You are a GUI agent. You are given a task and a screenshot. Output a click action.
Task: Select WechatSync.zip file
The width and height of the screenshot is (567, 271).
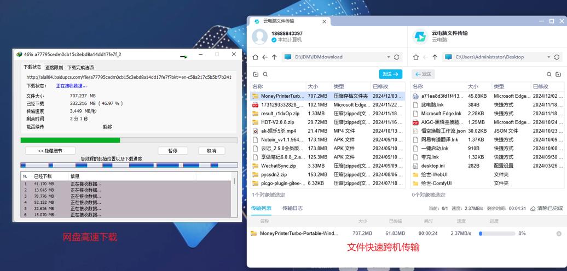[x=328, y=166]
